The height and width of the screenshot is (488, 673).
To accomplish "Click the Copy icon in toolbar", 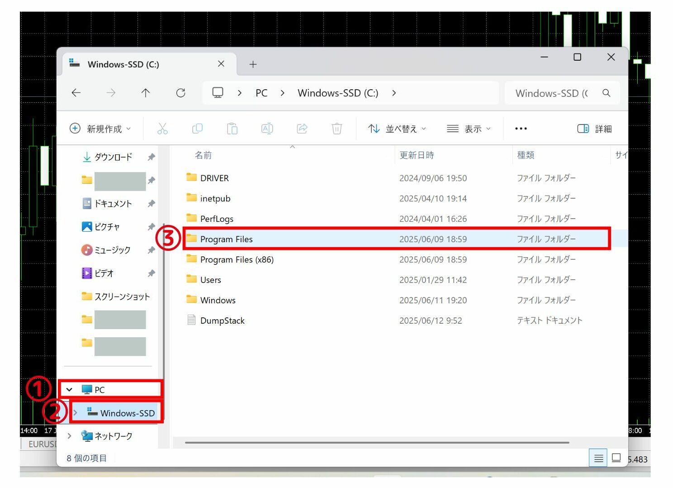I will [x=197, y=129].
